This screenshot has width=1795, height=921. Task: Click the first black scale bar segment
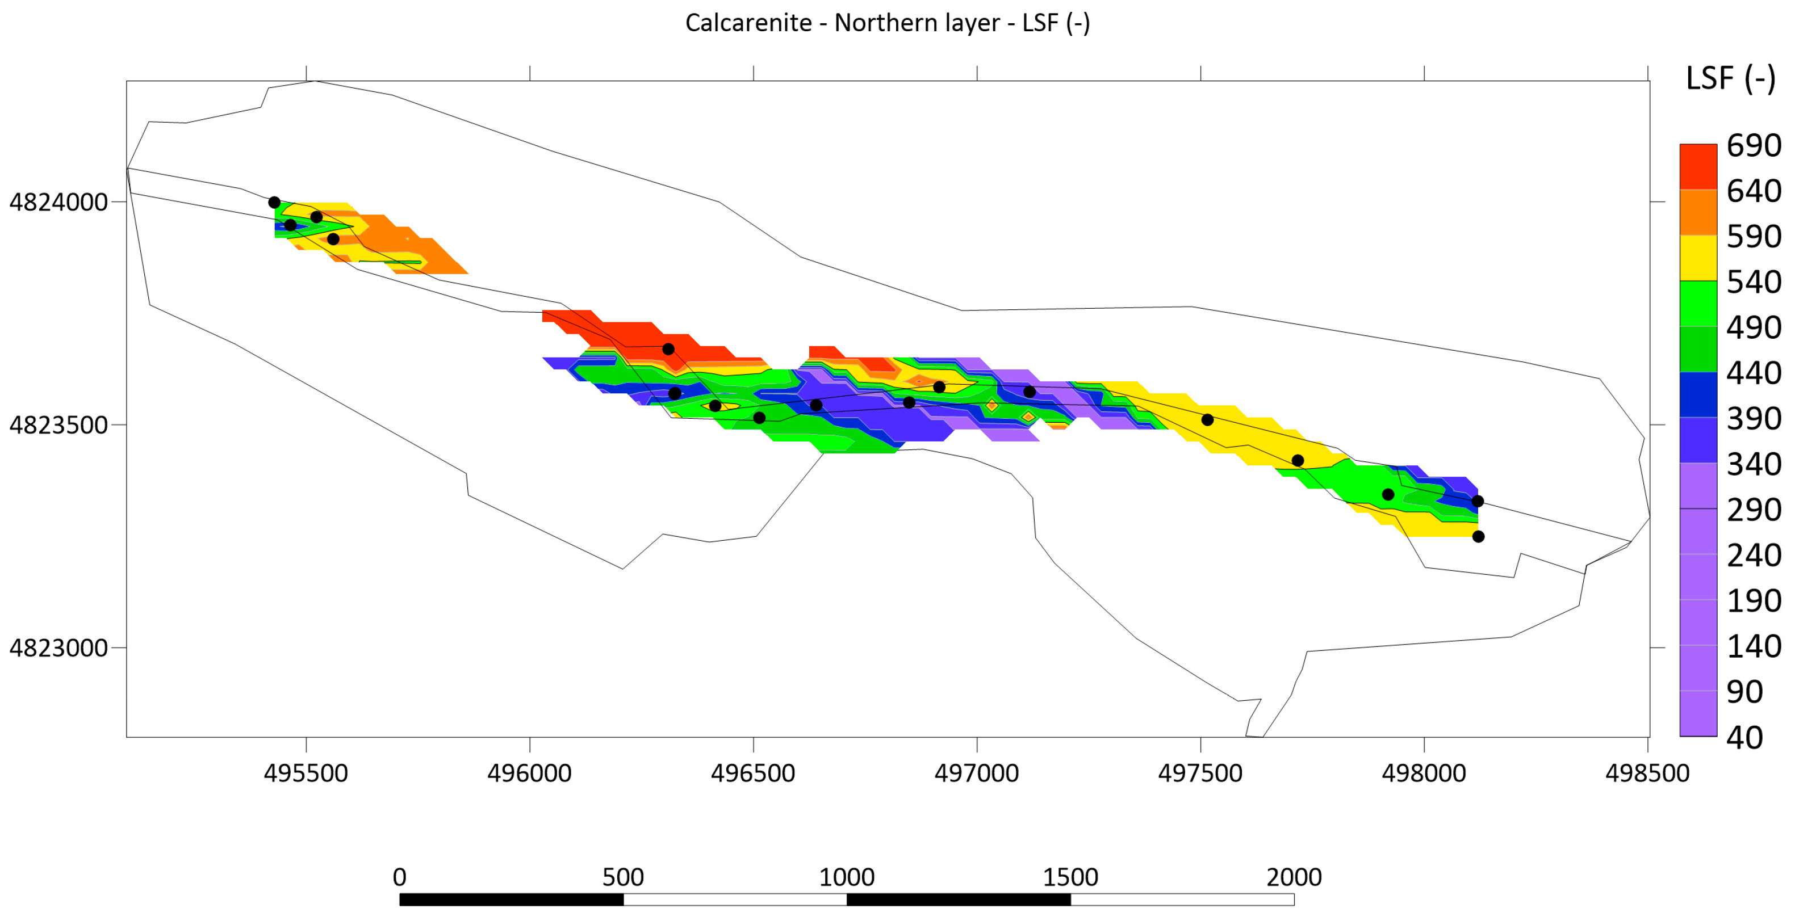(x=511, y=899)
